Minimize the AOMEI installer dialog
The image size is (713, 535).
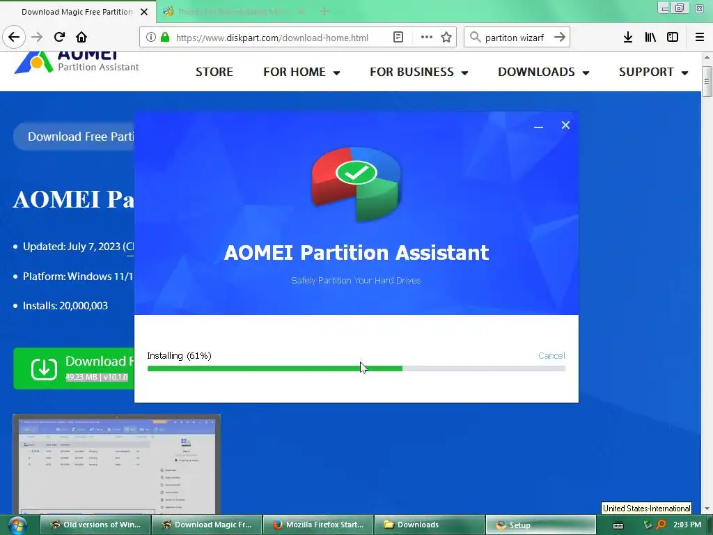(x=538, y=126)
